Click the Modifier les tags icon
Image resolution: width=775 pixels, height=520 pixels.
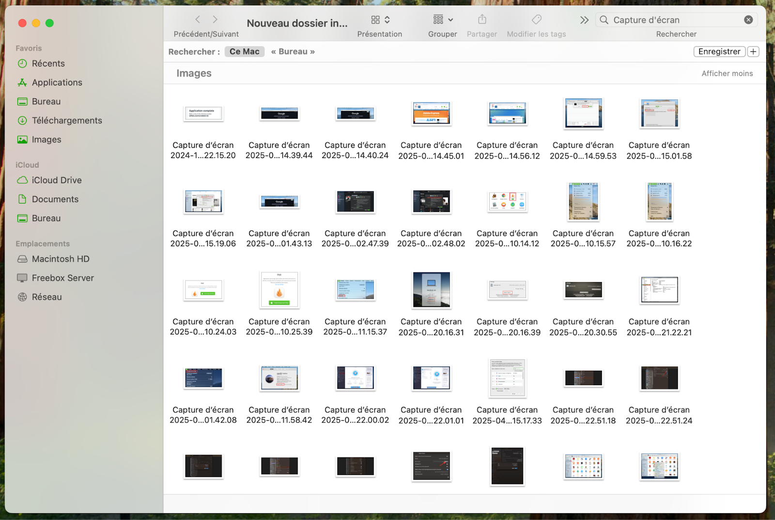(x=536, y=19)
